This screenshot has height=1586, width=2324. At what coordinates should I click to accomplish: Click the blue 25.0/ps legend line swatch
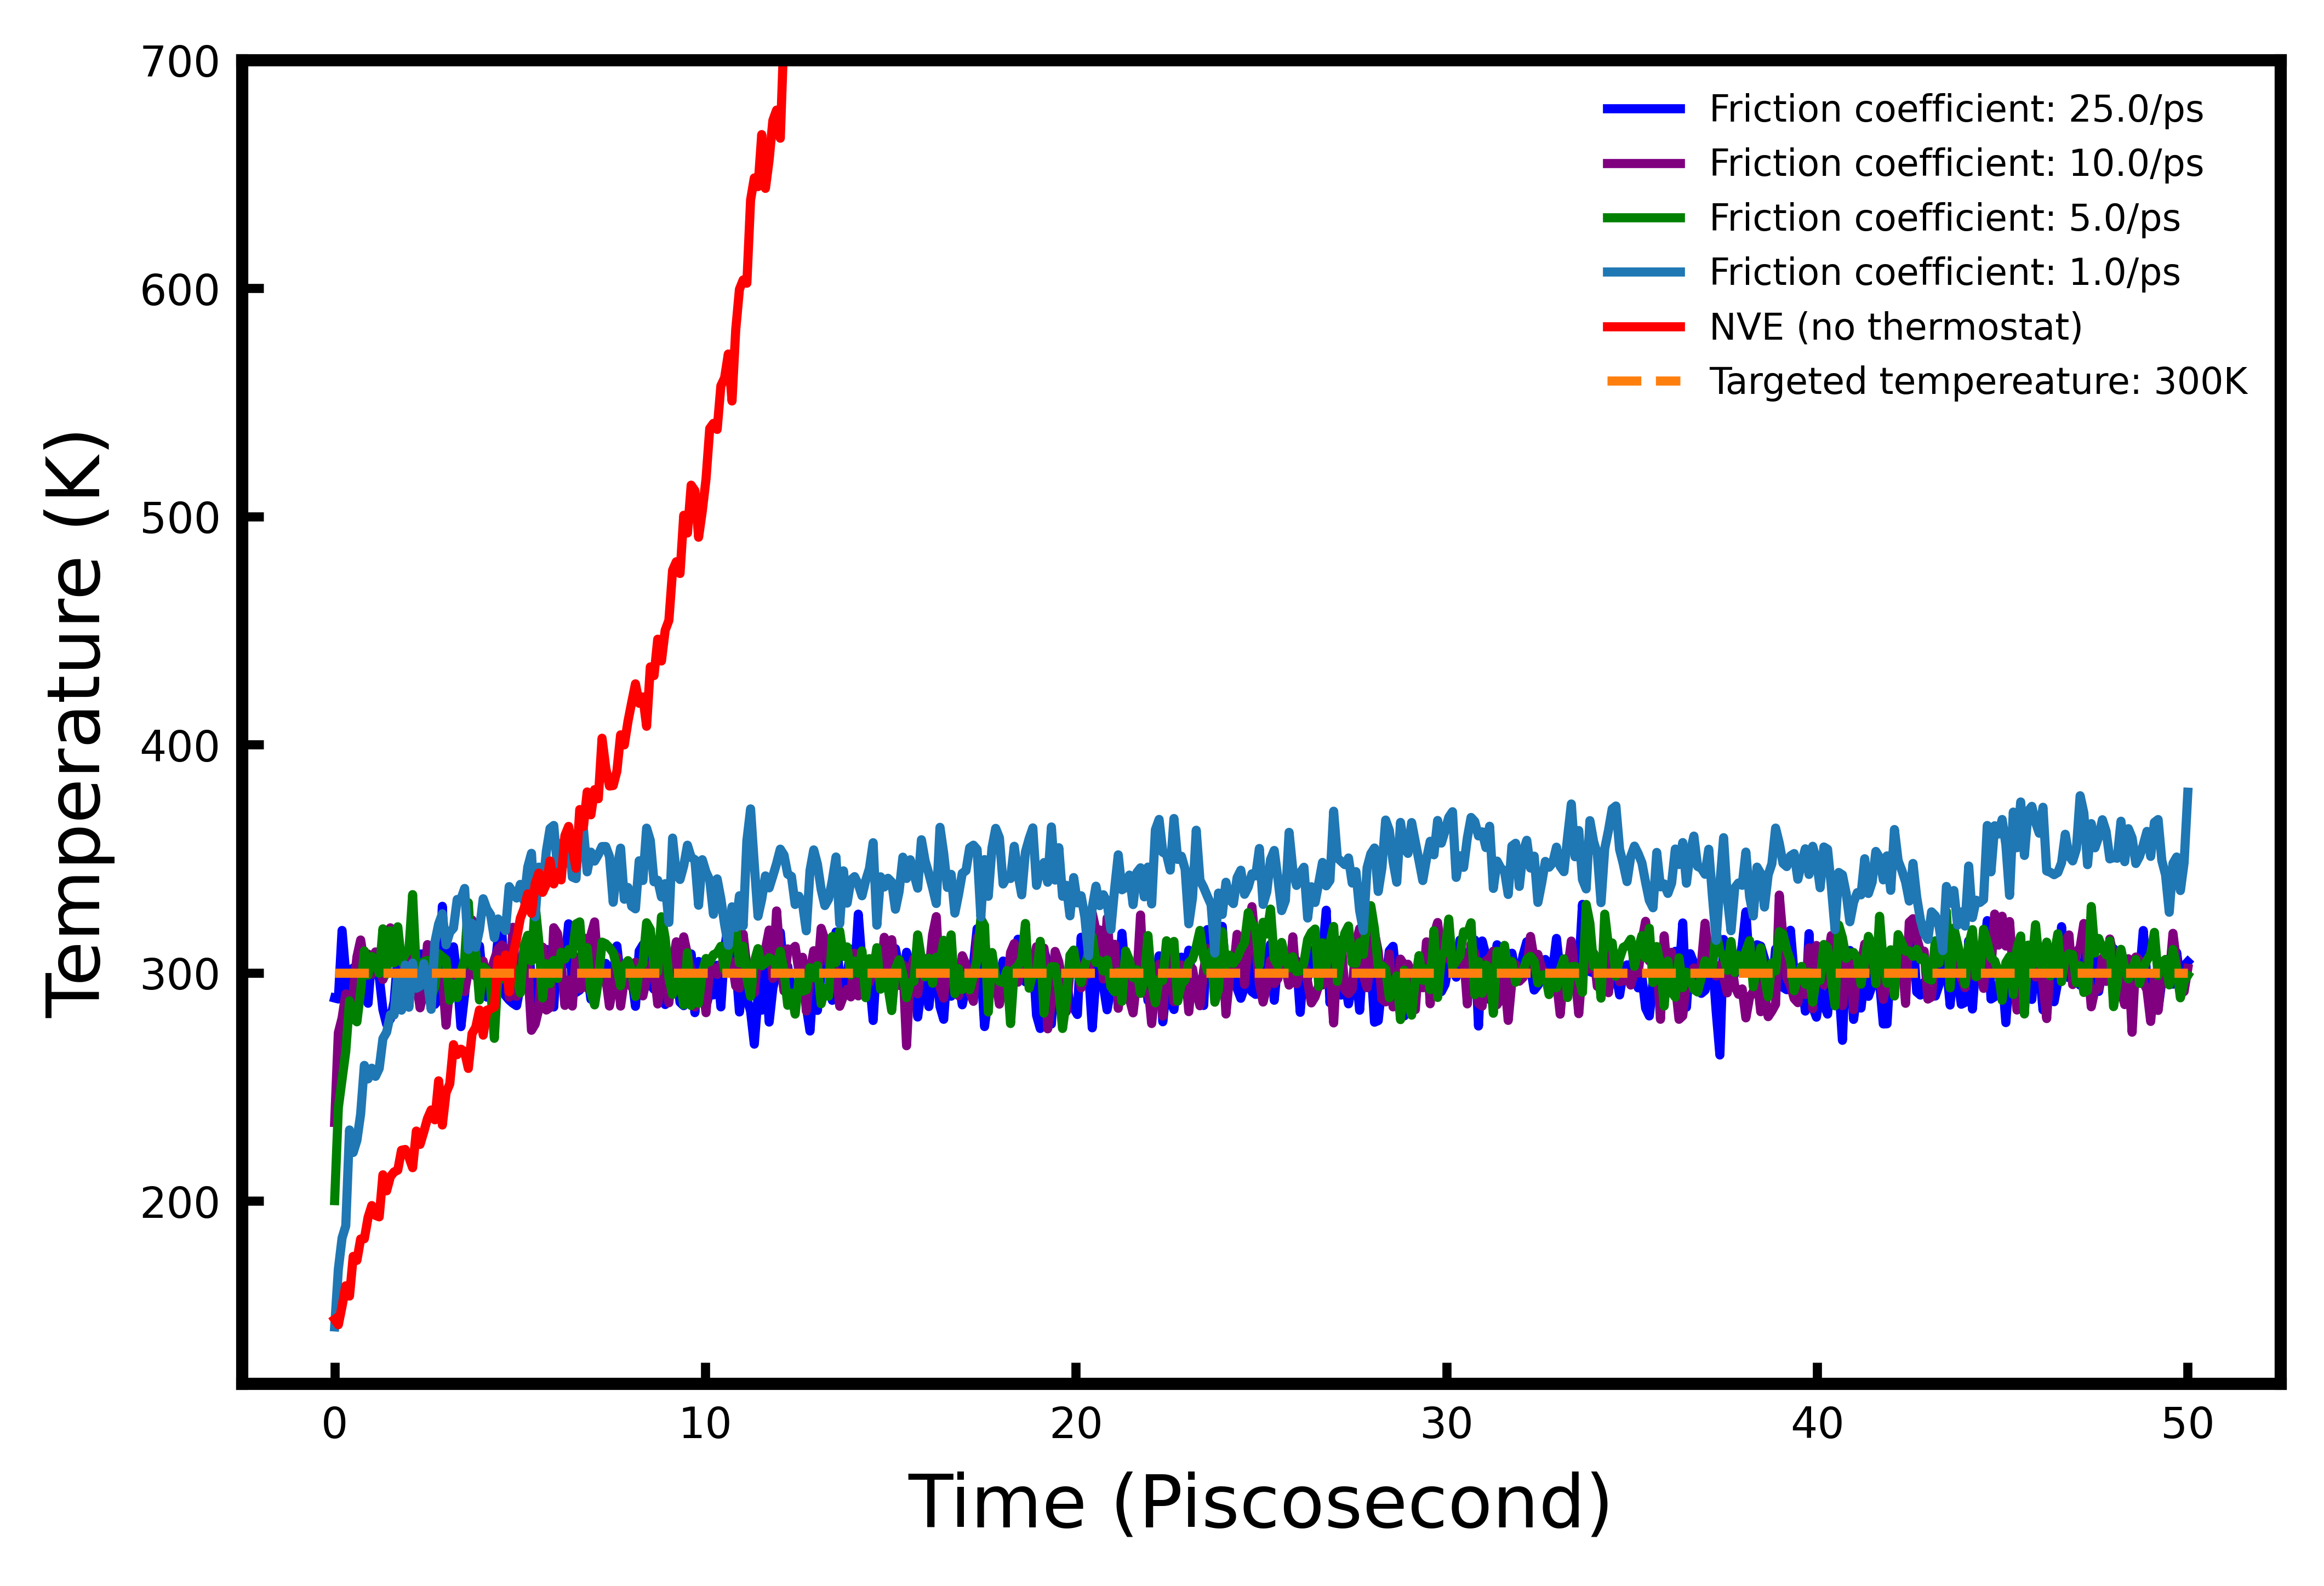click(1643, 109)
